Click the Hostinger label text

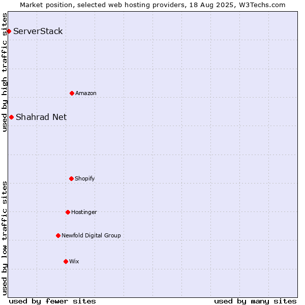click(84, 212)
